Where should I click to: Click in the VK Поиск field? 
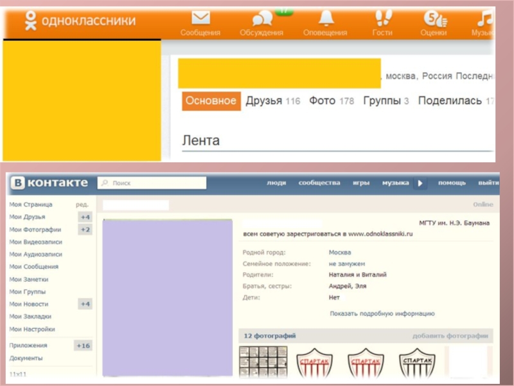tap(152, 183)
